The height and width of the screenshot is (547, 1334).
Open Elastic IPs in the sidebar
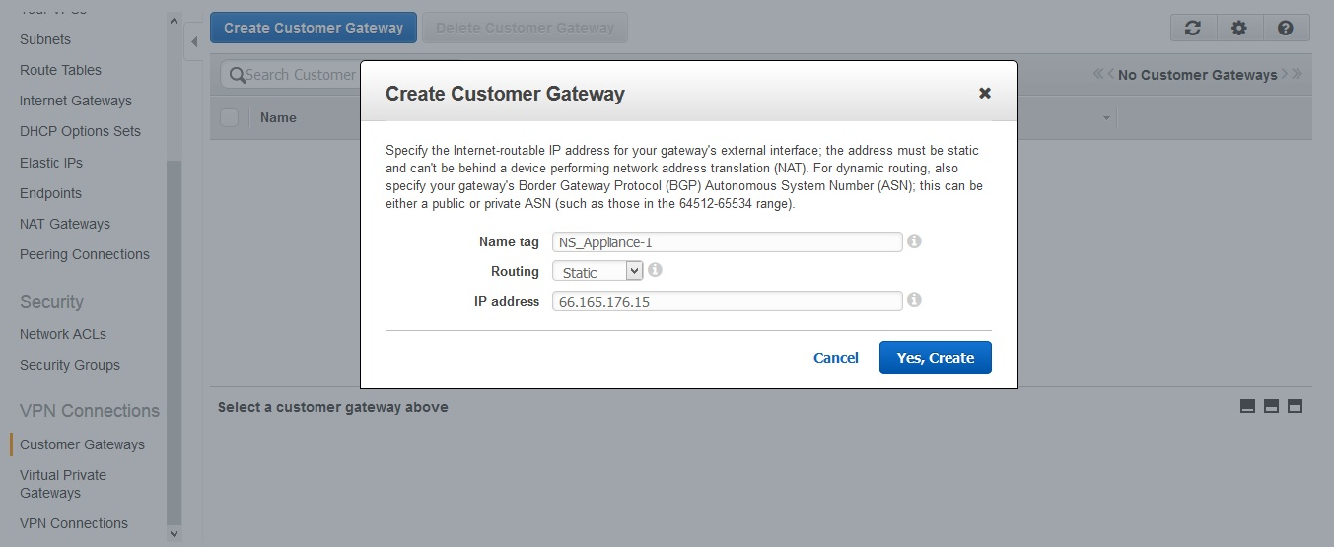pos(51,163)
